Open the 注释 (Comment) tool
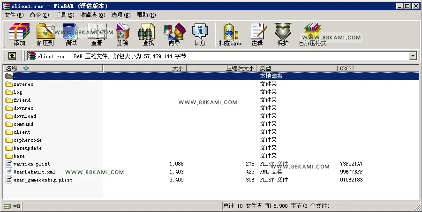The width and height of the screenshot is (422, 212). (257, 34)
